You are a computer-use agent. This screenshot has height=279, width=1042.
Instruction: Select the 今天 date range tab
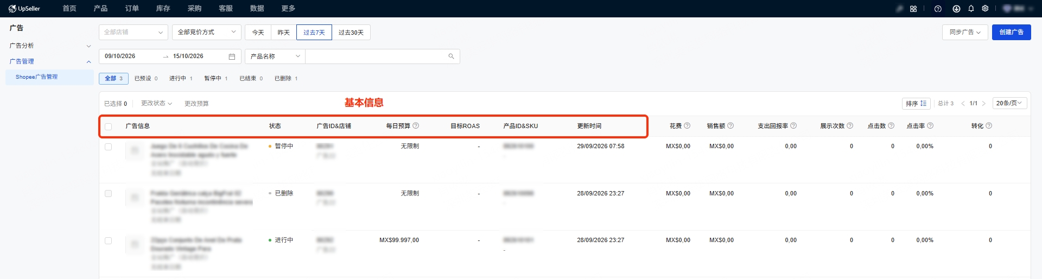(258, 33)
